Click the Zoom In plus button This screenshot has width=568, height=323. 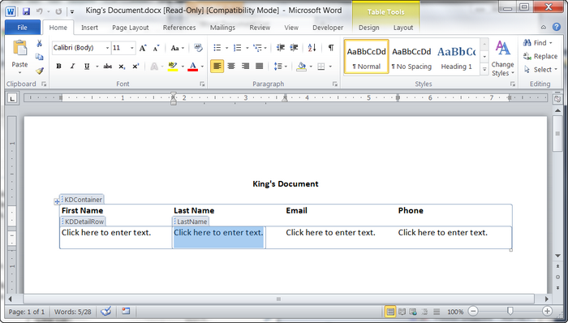point(547,311)
